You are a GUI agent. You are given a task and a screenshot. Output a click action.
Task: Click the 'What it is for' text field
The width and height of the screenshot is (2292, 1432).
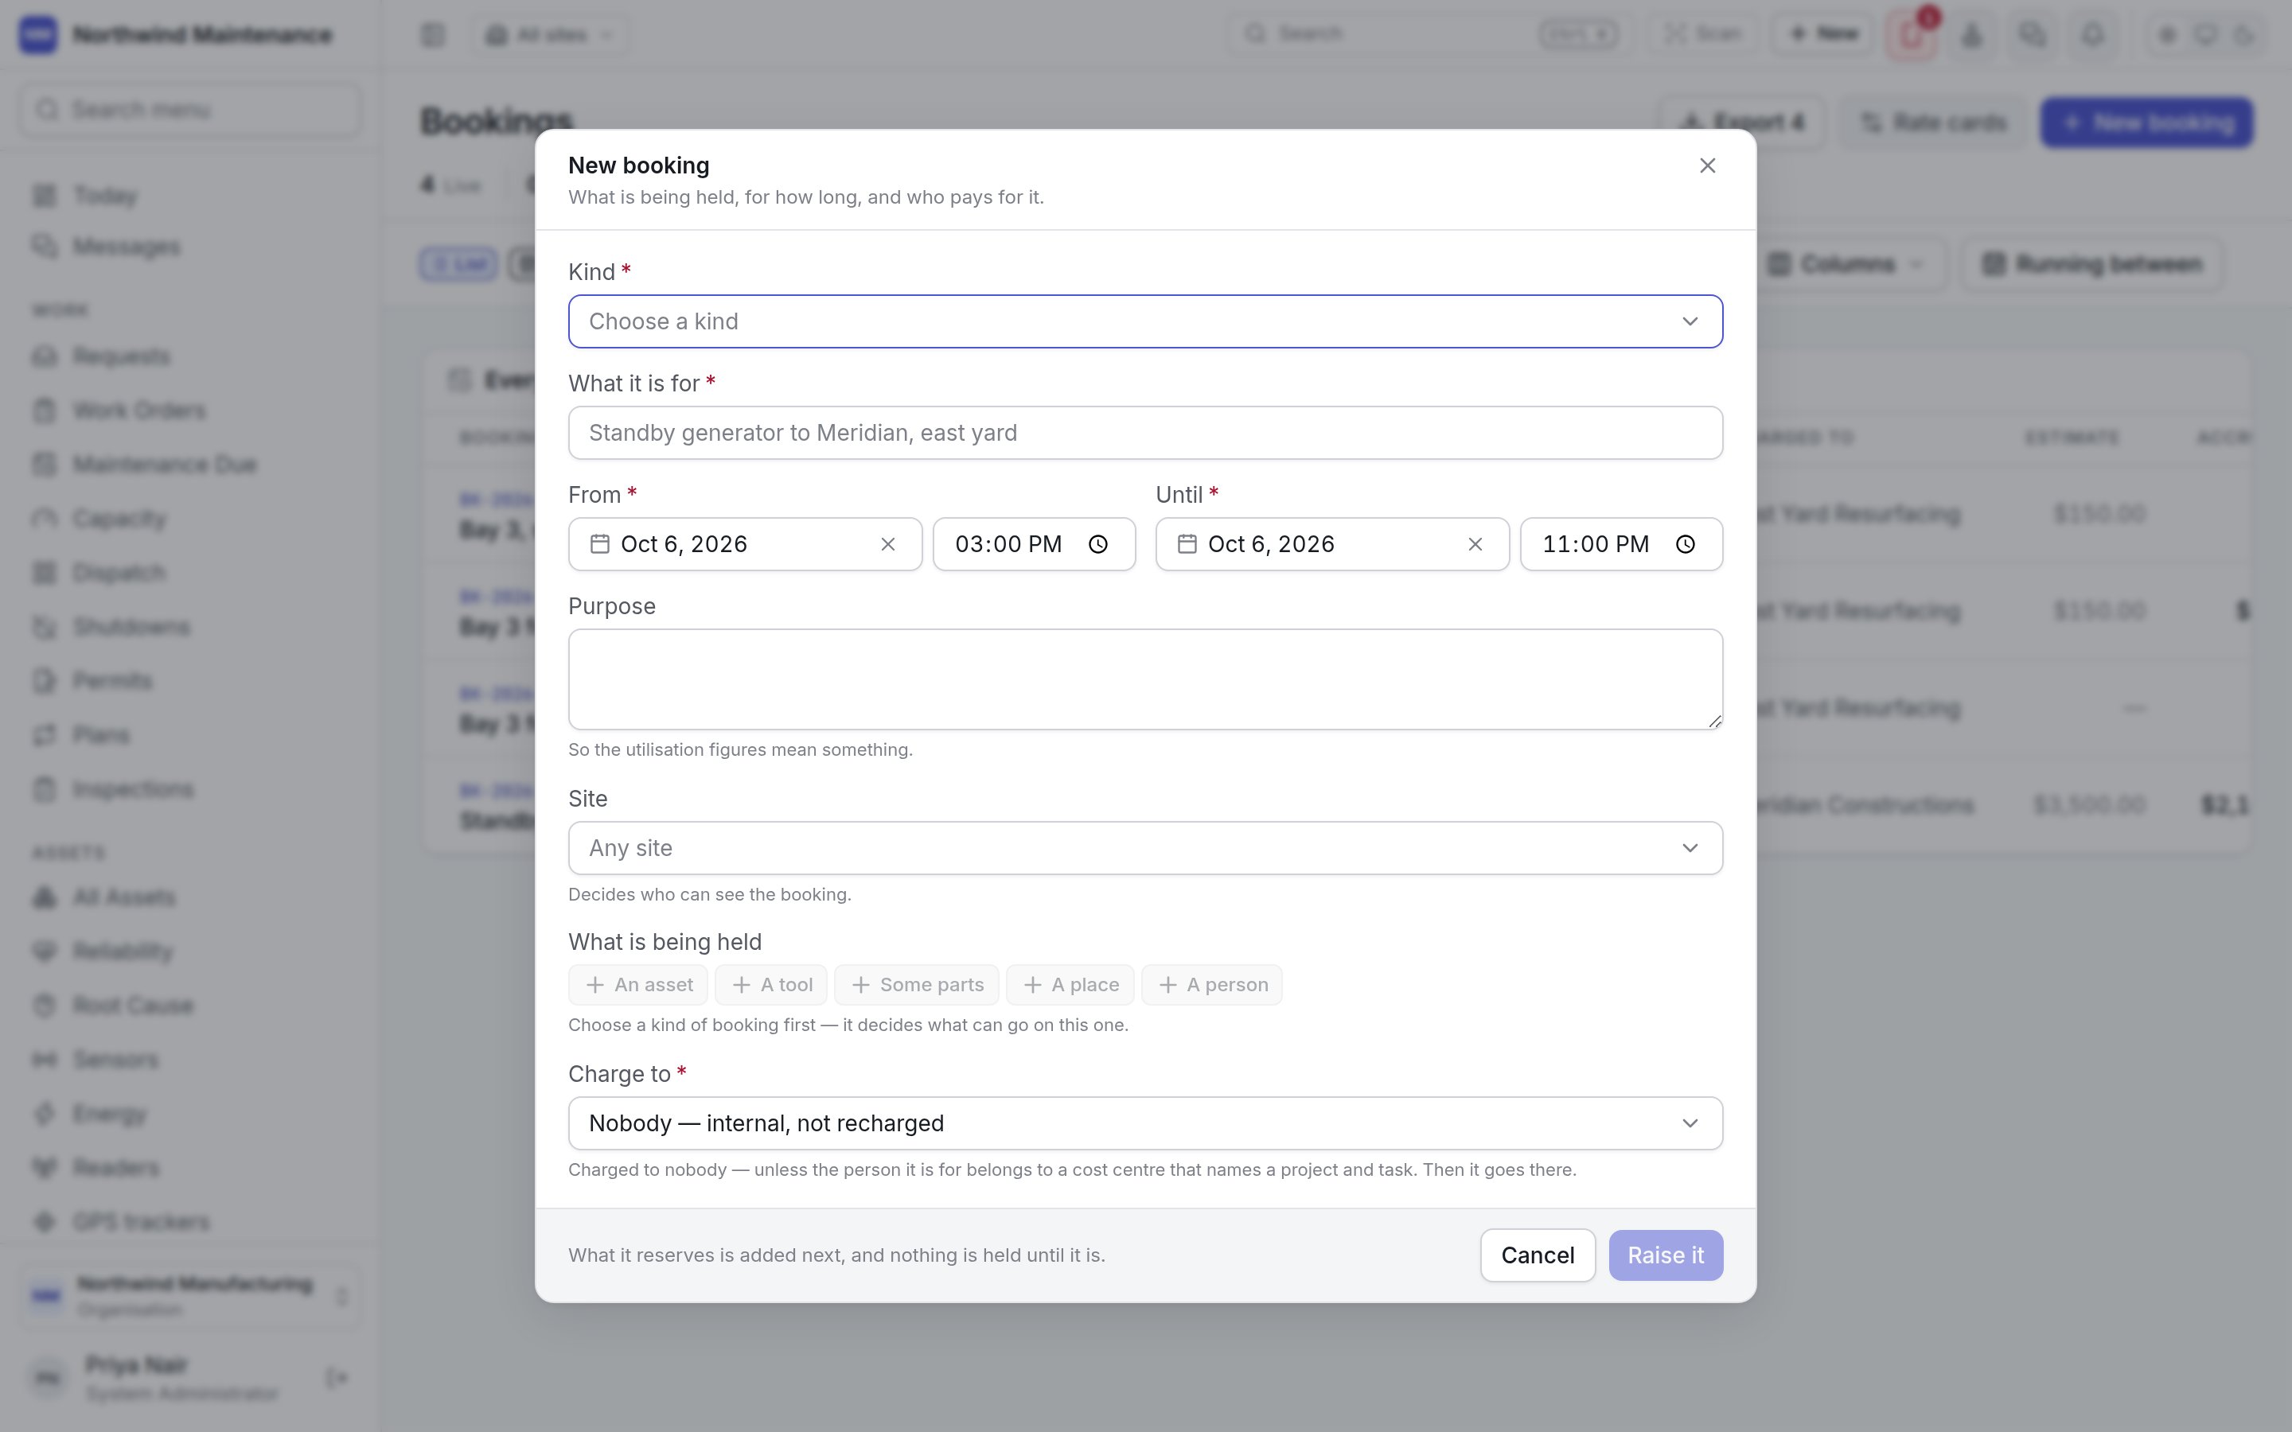1145,433
